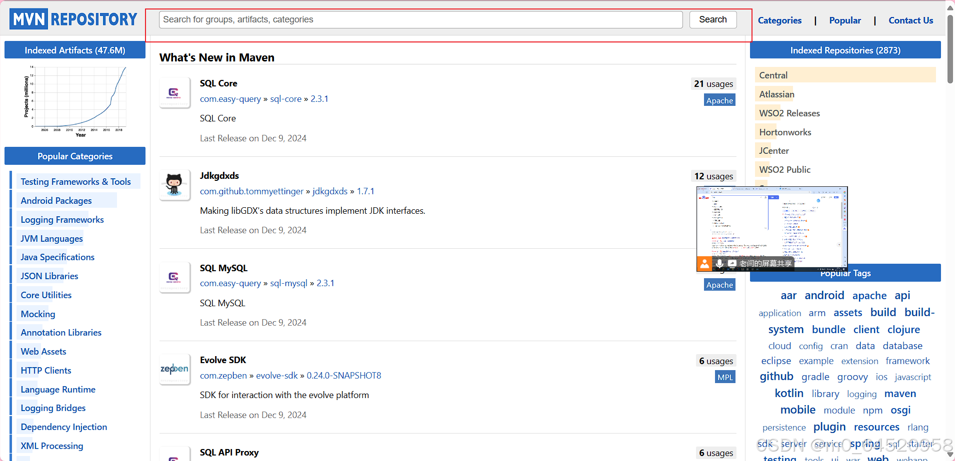Select Testing Frameworks & Tools category
This screenshot has width=955, height=461.
coord(75,182)
